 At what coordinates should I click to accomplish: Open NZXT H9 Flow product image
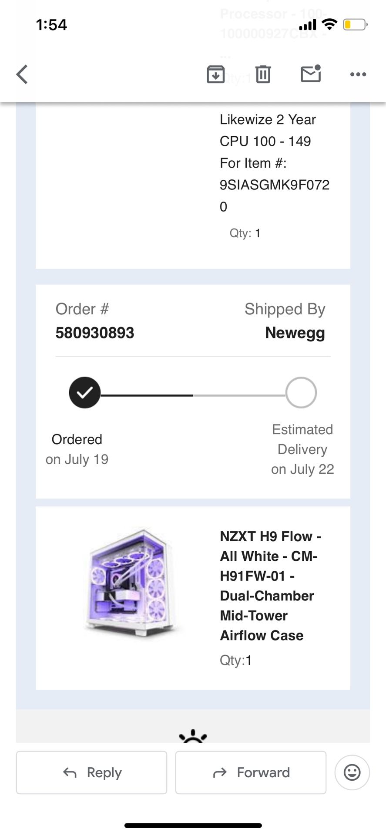pyautogui.click(x=131, y=583)
